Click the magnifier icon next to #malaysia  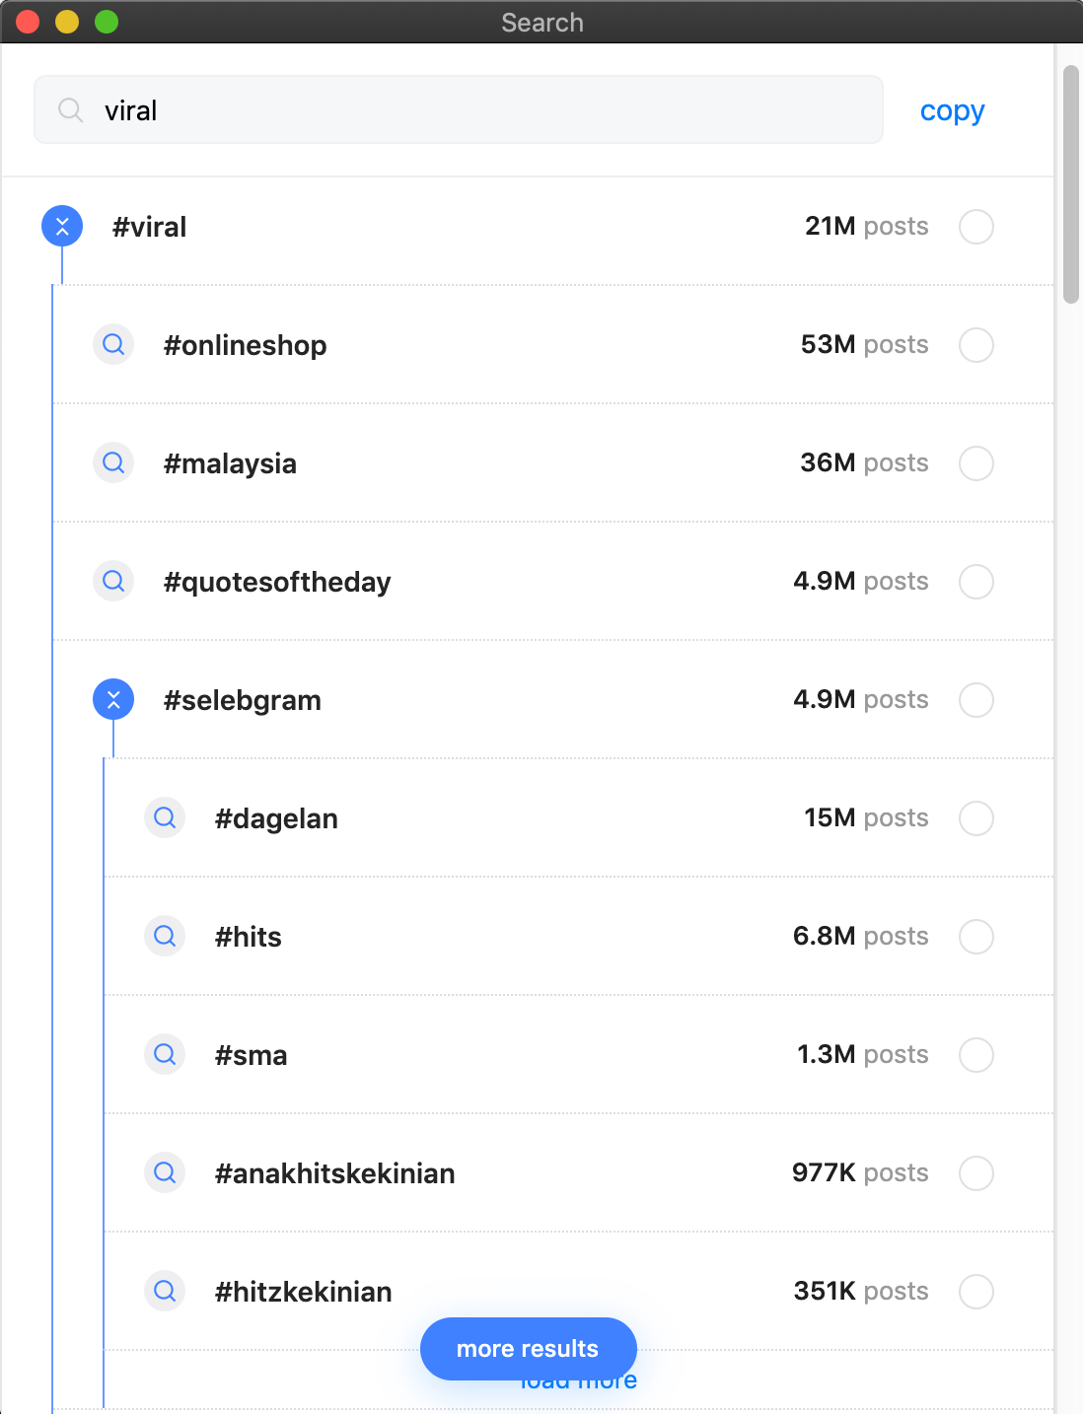(113, 462)
